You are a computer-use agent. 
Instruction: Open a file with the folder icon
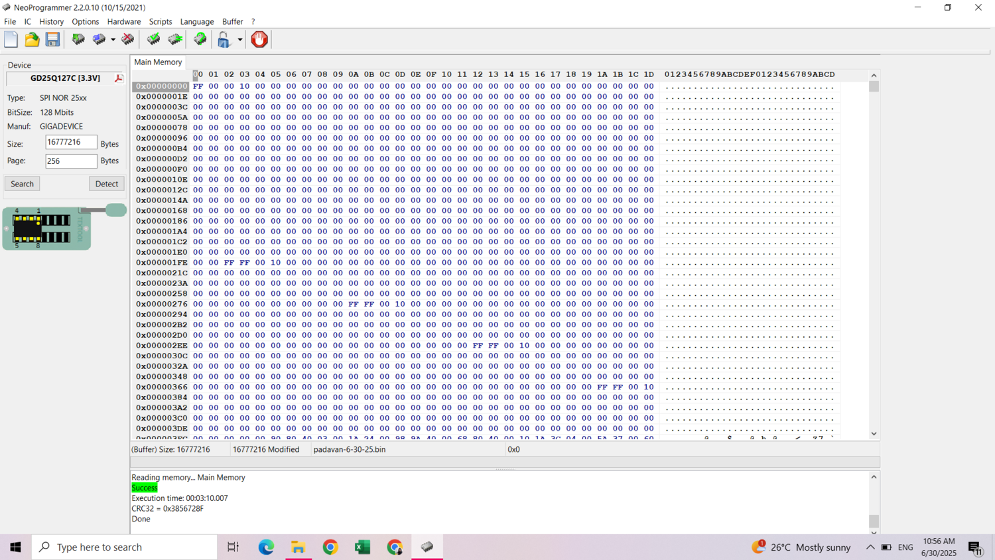coord(32,40)
